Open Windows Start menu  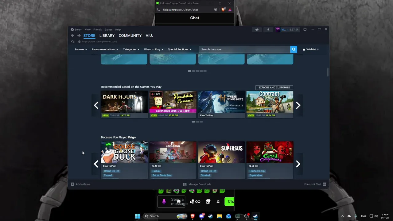pyautogui.click(x=138, y=216)
